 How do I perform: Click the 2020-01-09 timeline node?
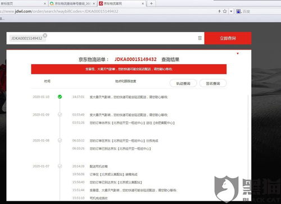point(60,114)
